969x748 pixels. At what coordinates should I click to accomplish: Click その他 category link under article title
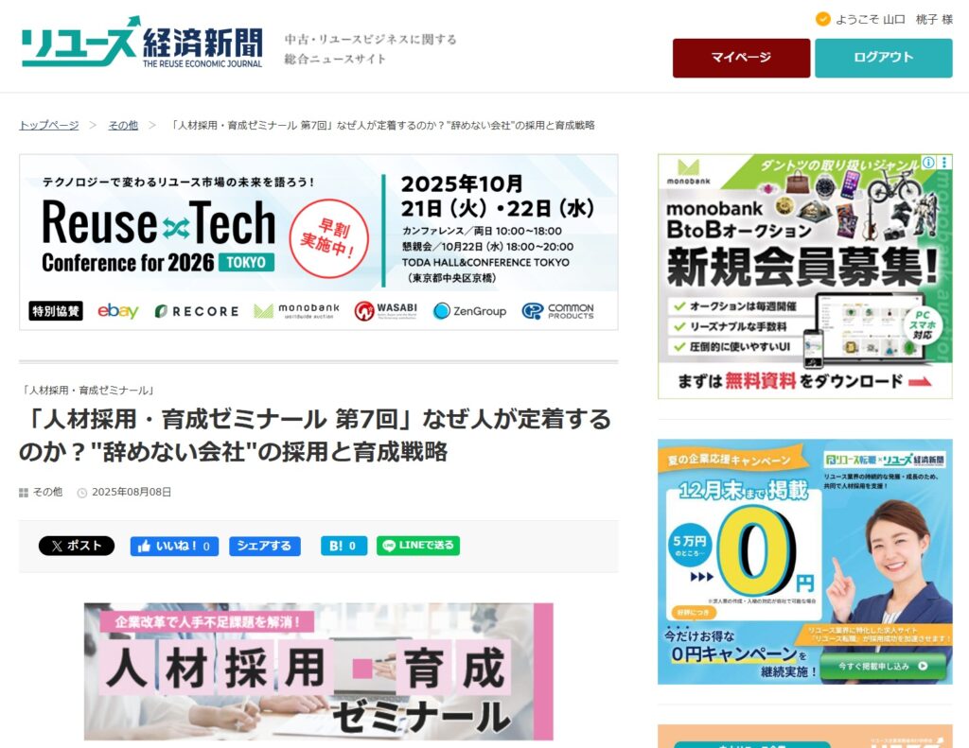47,493
